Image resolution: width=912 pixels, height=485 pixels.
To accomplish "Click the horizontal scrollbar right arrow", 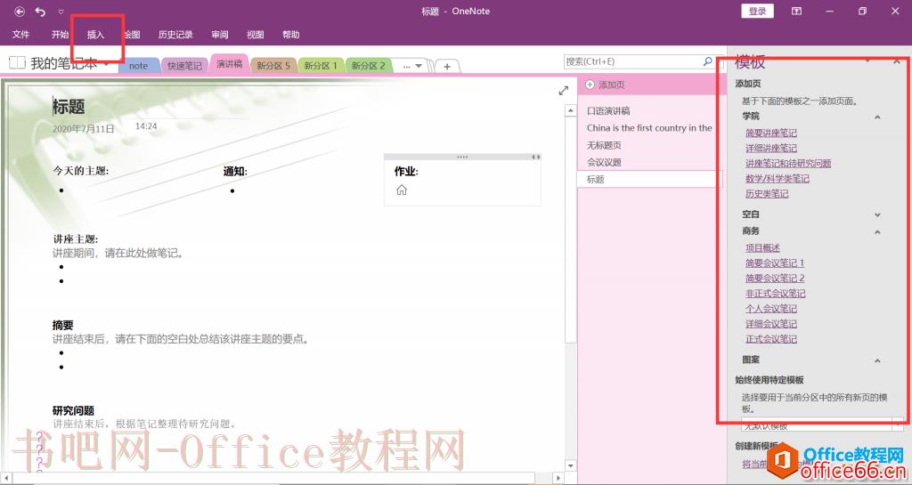I will pyautogui.click(x=558, y=478).
